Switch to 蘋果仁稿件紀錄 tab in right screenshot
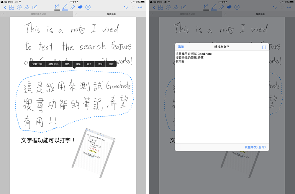The image size is (295, 194). pos(187,14)
